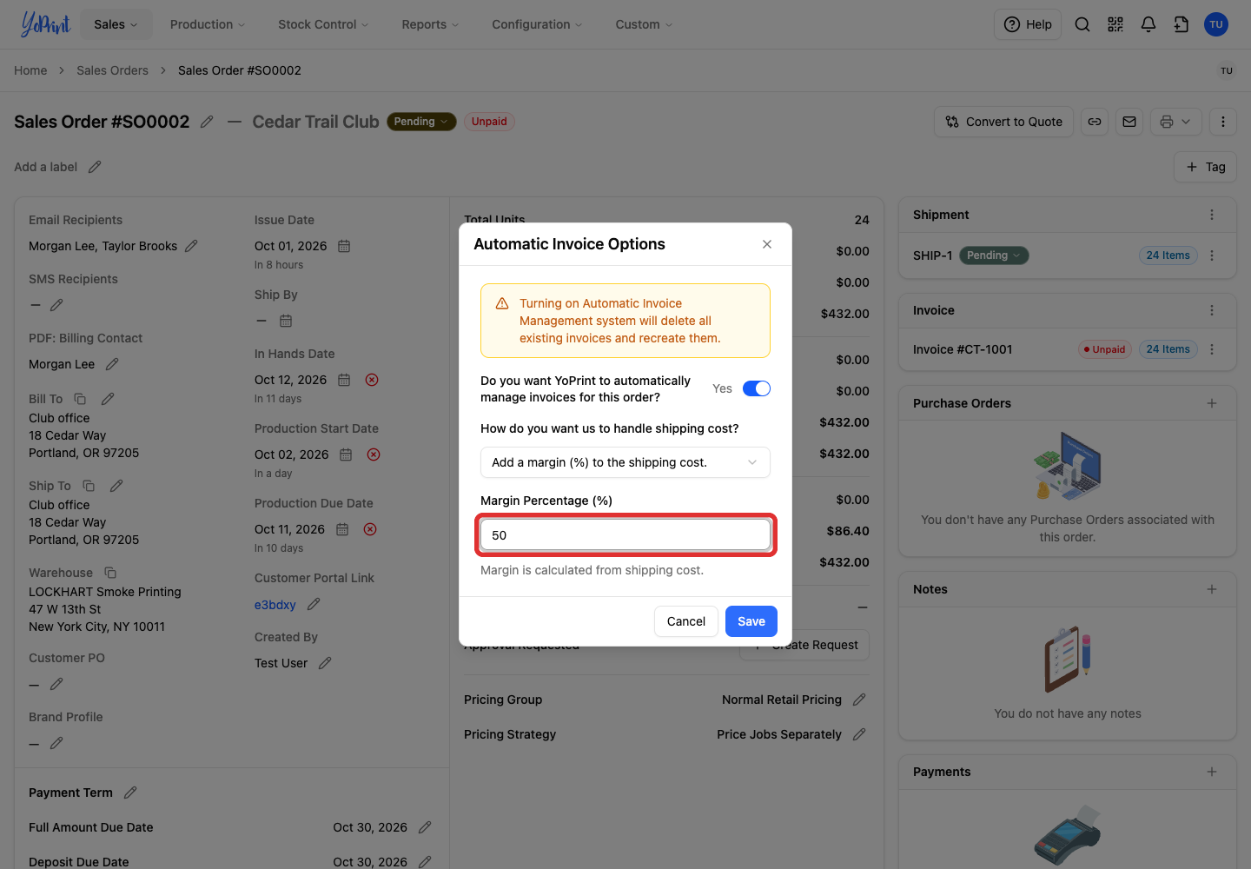Edit the Pricing Strategy pencil icon
Image resolution: width=1251 pixels, height=869 pixels.
coord(859,734)
